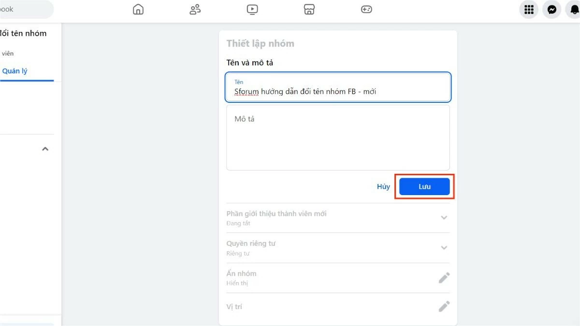The width and height of the screenshot is (580, 326).
Task: Open the Marketplace icon
Action: [x=309, y=9]
